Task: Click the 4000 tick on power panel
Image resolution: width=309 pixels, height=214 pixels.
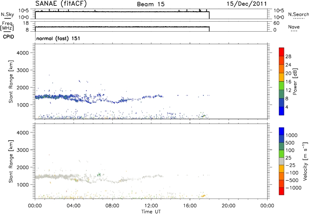Action: tap(22, 53)
